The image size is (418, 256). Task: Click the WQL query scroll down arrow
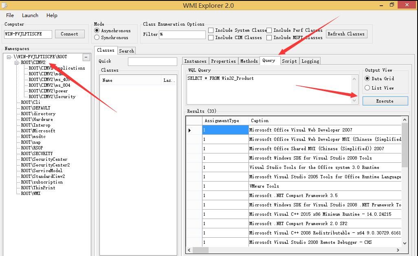(354, 101)
